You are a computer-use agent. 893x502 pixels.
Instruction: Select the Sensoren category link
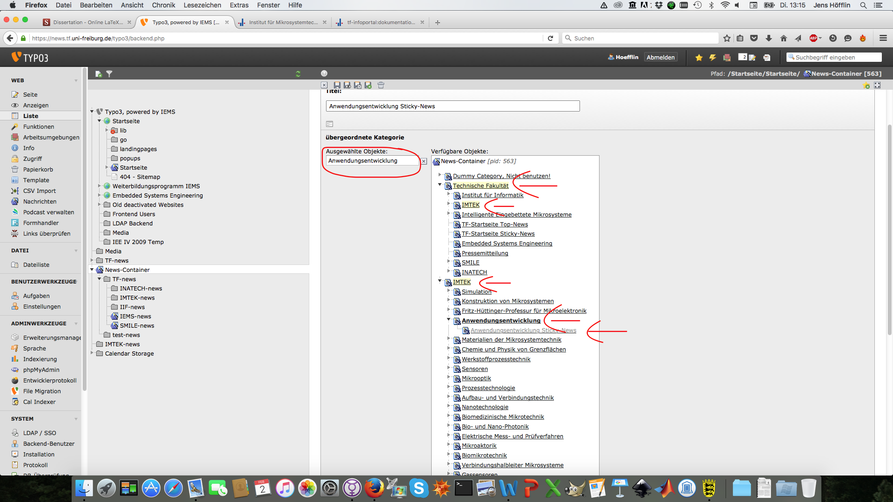click(x=474, y=369)
